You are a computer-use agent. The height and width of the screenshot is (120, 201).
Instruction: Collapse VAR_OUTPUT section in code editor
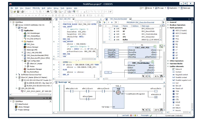[x=54, y=41]
